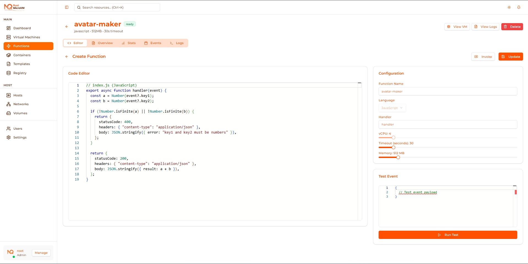Adjust the Memory slider
528x264 pixels.
click(x=398, y=157)
